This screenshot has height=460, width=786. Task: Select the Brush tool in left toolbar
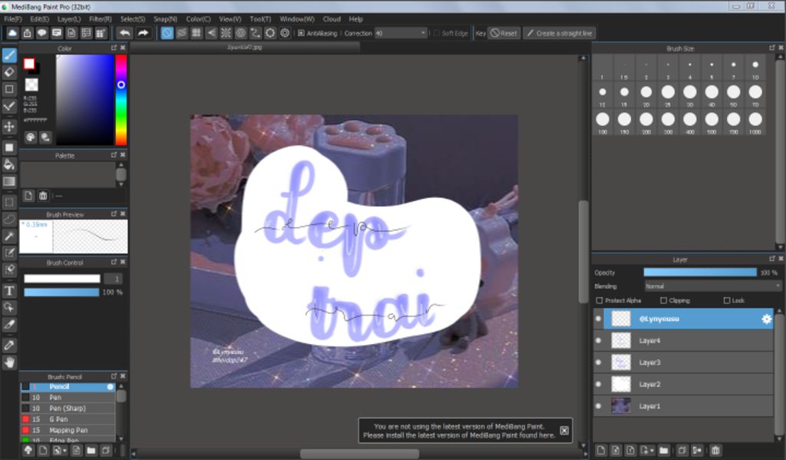pyautogui.click(x=9, y=55)
